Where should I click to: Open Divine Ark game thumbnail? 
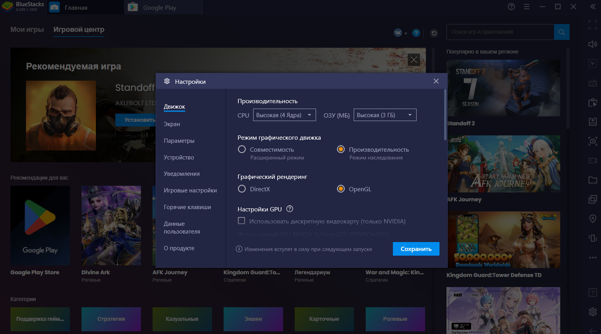111,225
